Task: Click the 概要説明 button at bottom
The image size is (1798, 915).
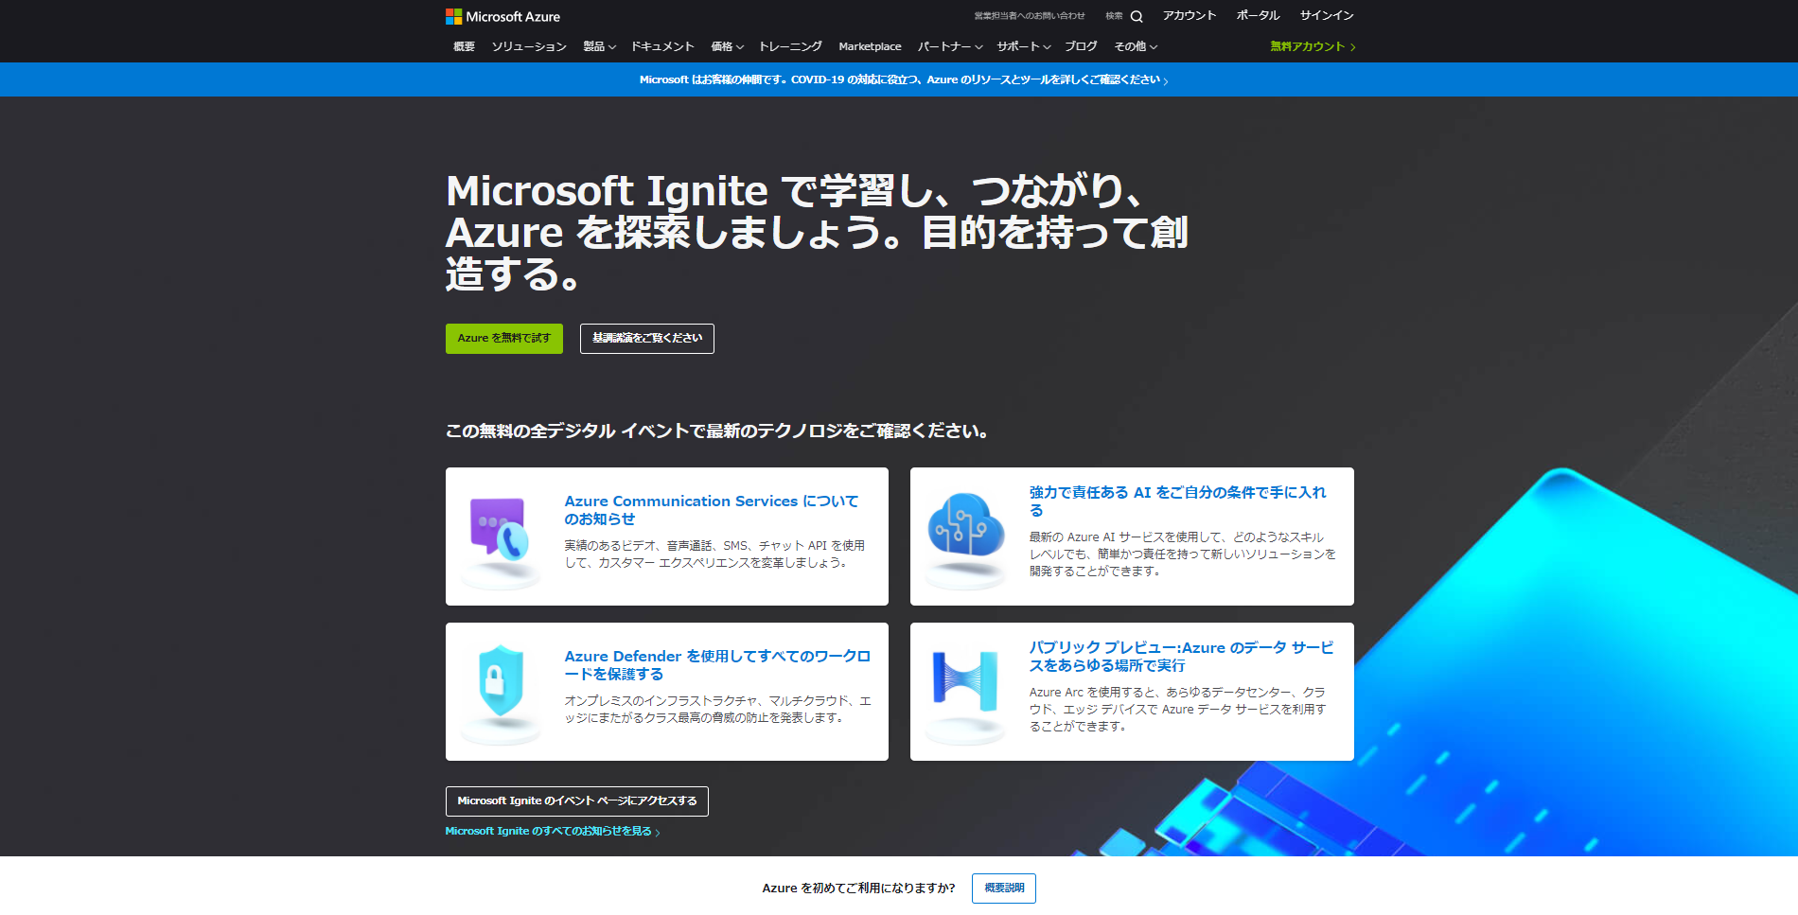Action: (x=1004, y=889)
